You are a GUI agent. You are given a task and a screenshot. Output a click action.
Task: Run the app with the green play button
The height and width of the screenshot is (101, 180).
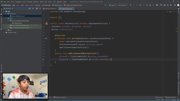tap(131, 5)
